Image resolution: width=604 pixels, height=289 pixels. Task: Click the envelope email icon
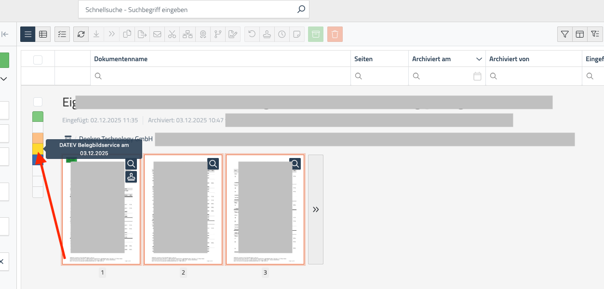pos(157,34)
